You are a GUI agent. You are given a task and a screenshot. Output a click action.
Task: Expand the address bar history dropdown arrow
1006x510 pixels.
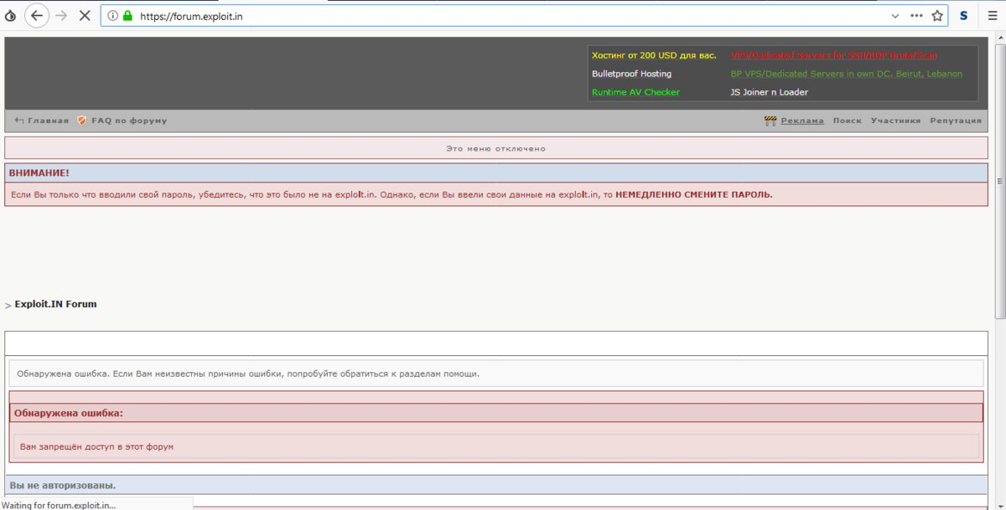point(895,16)
